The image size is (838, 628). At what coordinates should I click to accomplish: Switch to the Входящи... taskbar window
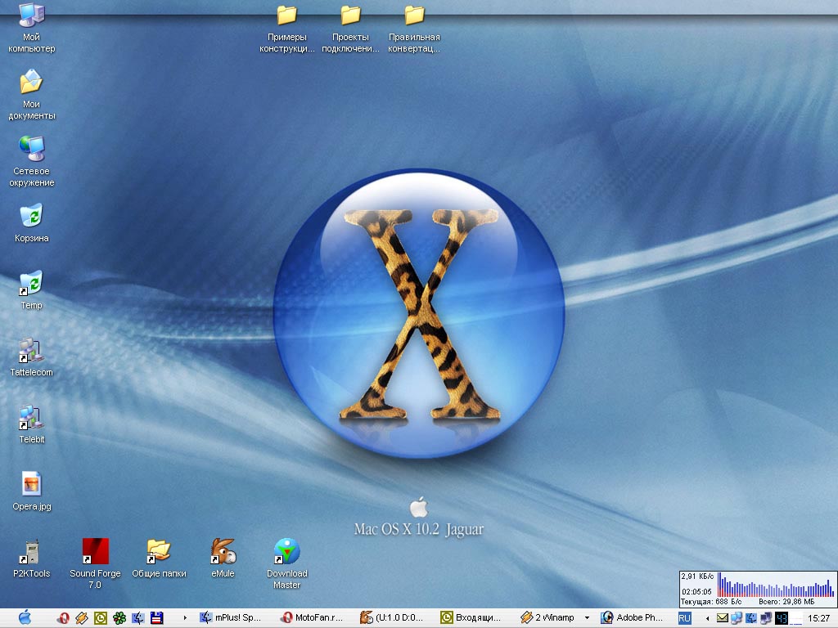click(x=472, y=618)
